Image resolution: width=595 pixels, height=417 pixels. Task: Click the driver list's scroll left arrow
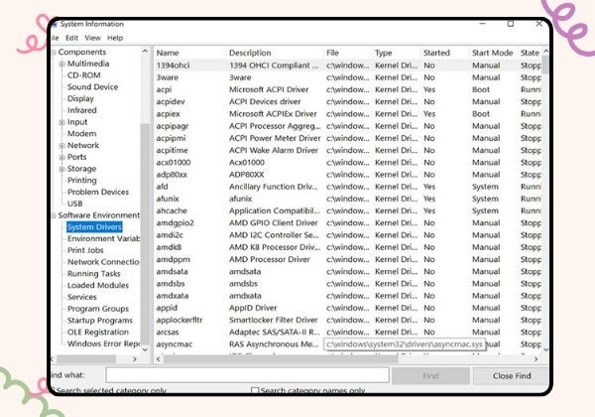[x=159, y=358]
